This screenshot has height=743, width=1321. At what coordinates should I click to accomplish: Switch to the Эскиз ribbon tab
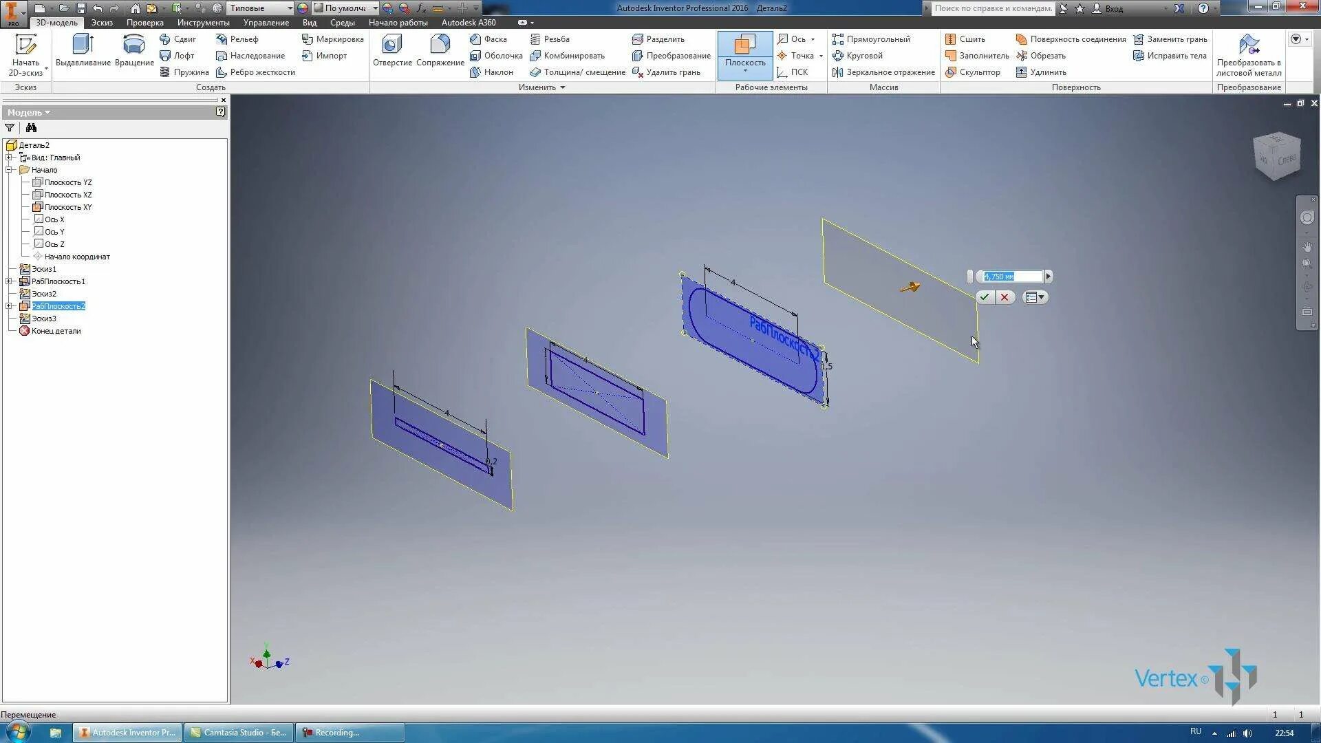click(102, 23)
